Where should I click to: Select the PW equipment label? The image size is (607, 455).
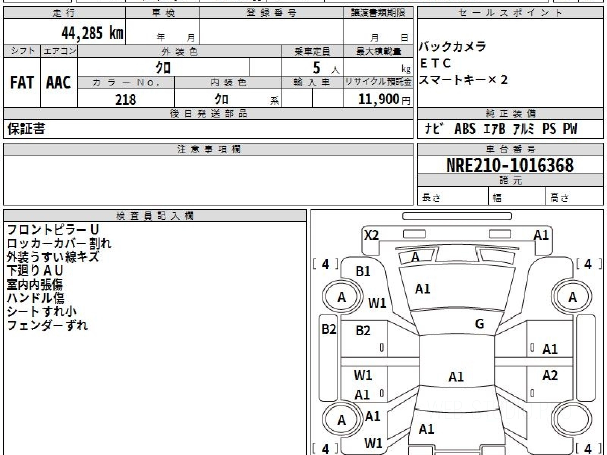pyautogui.click(x=571, y=129)
